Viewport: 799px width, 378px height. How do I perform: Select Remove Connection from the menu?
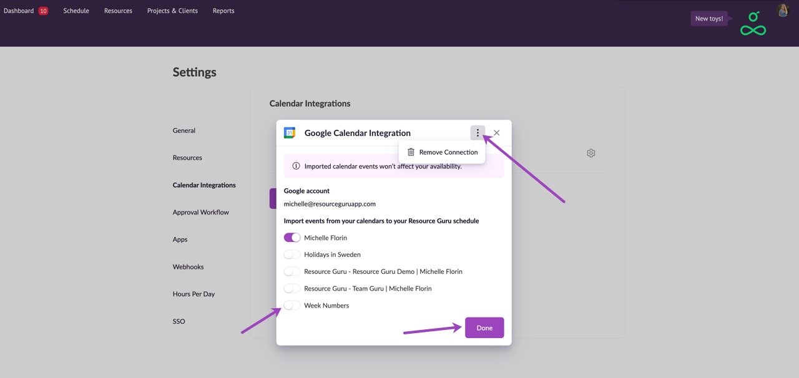(x=442, y=152)
